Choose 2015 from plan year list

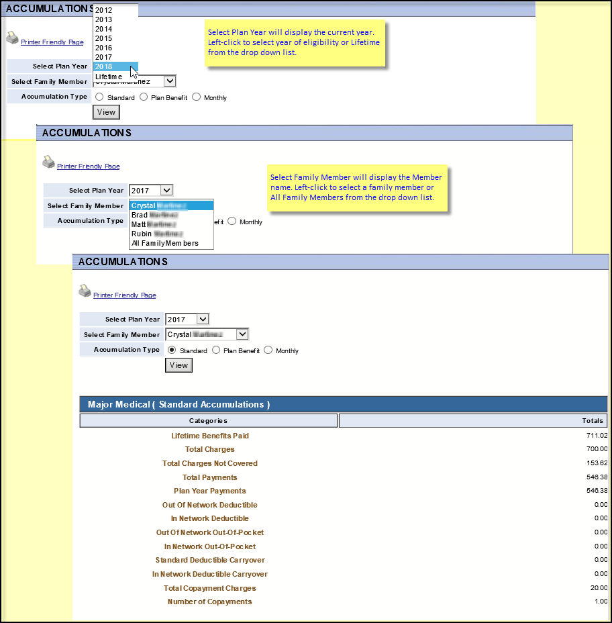click(x=115, y=38)
